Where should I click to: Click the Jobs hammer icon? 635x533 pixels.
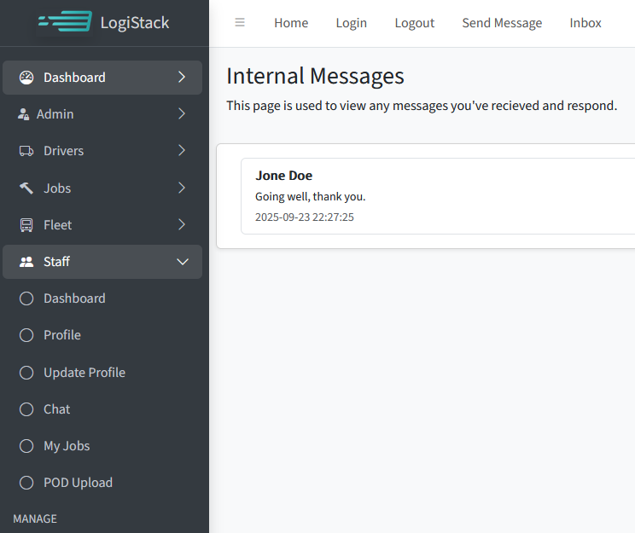(26, 188)
